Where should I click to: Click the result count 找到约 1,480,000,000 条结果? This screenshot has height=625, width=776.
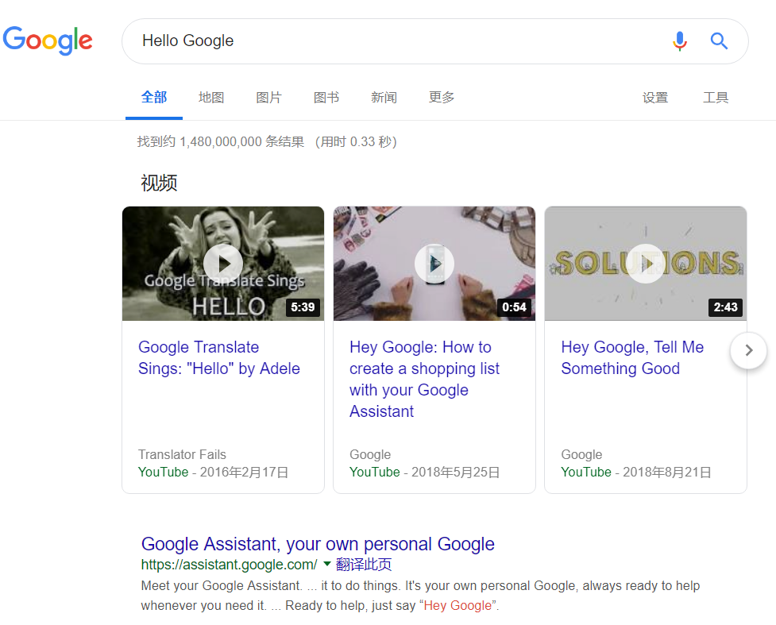pyautogui.click(x=221, y=142)
